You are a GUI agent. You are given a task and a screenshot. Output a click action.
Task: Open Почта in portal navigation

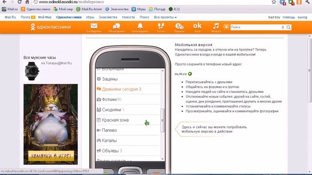25,17
